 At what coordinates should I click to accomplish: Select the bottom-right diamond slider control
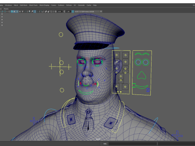pos(125,87)
